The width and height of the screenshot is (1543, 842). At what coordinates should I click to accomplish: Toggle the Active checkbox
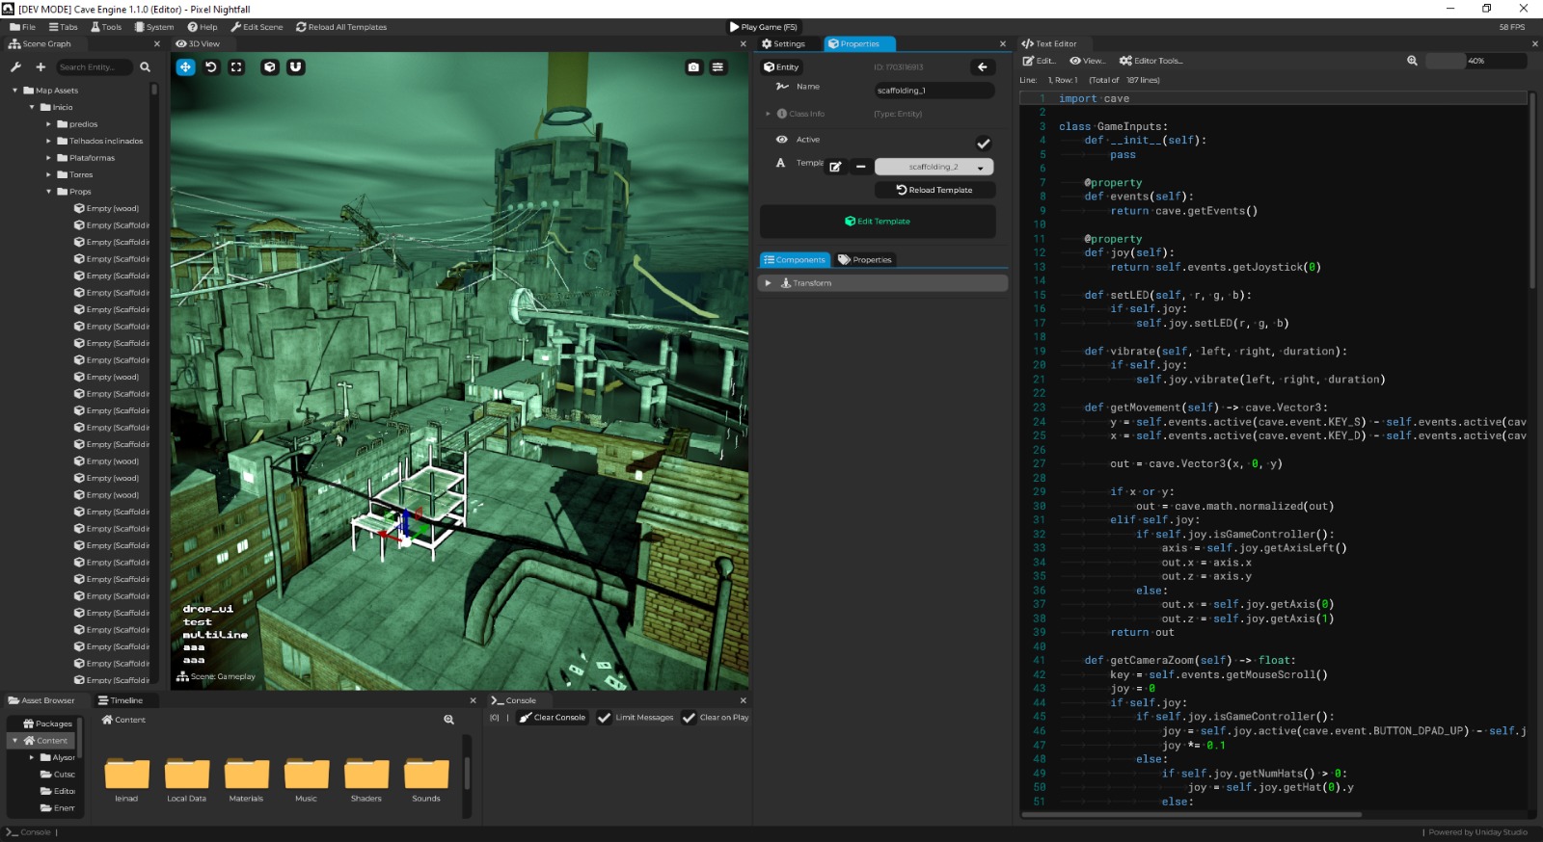(x=984, y=144)
